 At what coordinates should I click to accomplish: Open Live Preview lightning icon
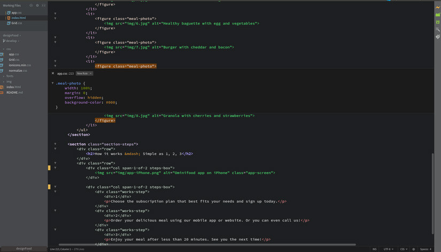pyautogui.click(x=438, y=7)
